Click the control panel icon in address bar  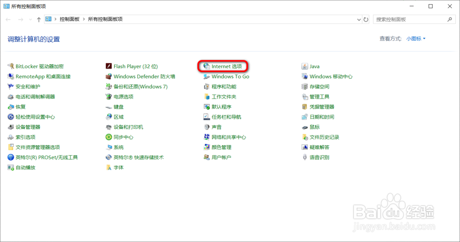[48, 19]
